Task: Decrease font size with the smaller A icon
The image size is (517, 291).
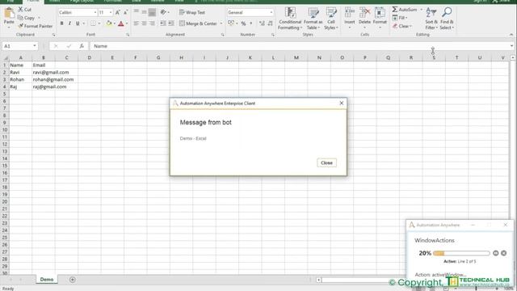Action: (x=125, y=12)
